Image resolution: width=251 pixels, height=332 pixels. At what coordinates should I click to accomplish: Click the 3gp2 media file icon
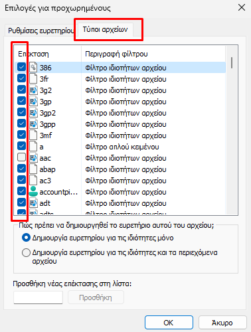pyautogui.click(x=33, y=112)
